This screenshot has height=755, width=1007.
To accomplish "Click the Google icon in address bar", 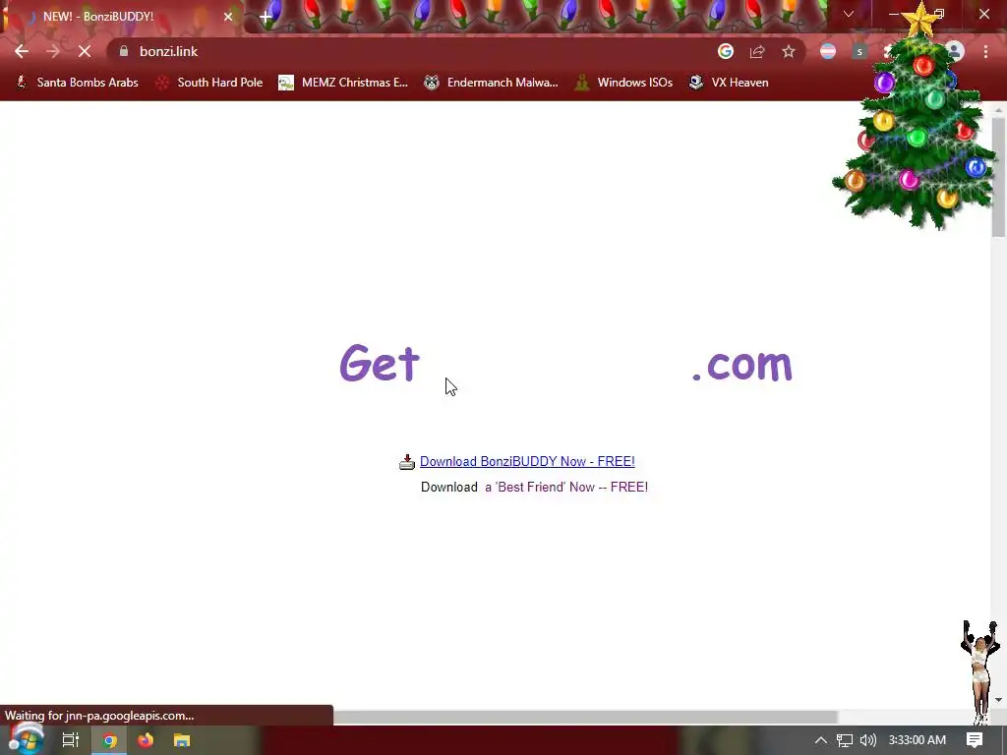I will click(726, 51).
